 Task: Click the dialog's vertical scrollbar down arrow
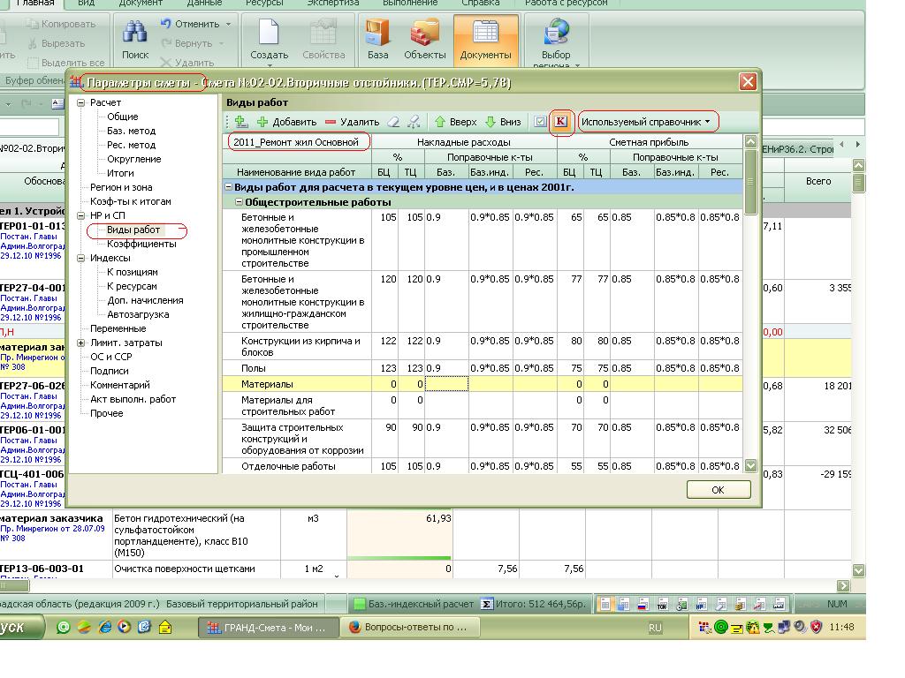pyautogui.click(x=750, y=465)
